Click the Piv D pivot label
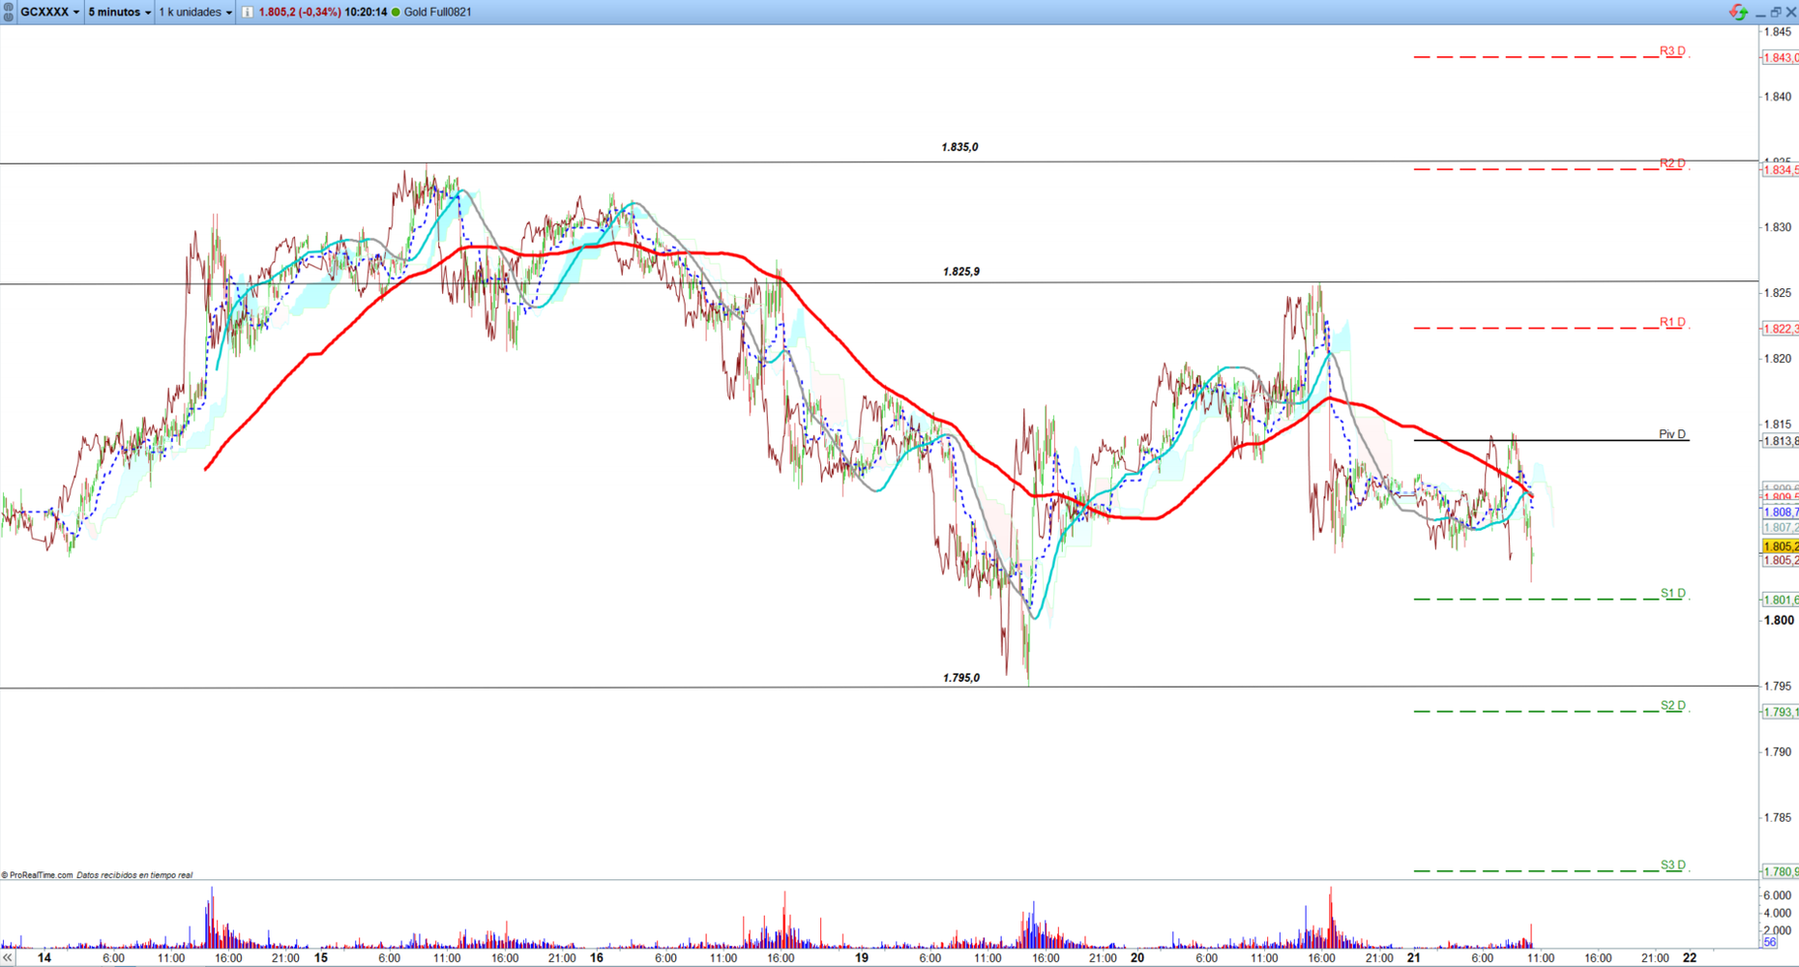 [x=1672, y=434]
